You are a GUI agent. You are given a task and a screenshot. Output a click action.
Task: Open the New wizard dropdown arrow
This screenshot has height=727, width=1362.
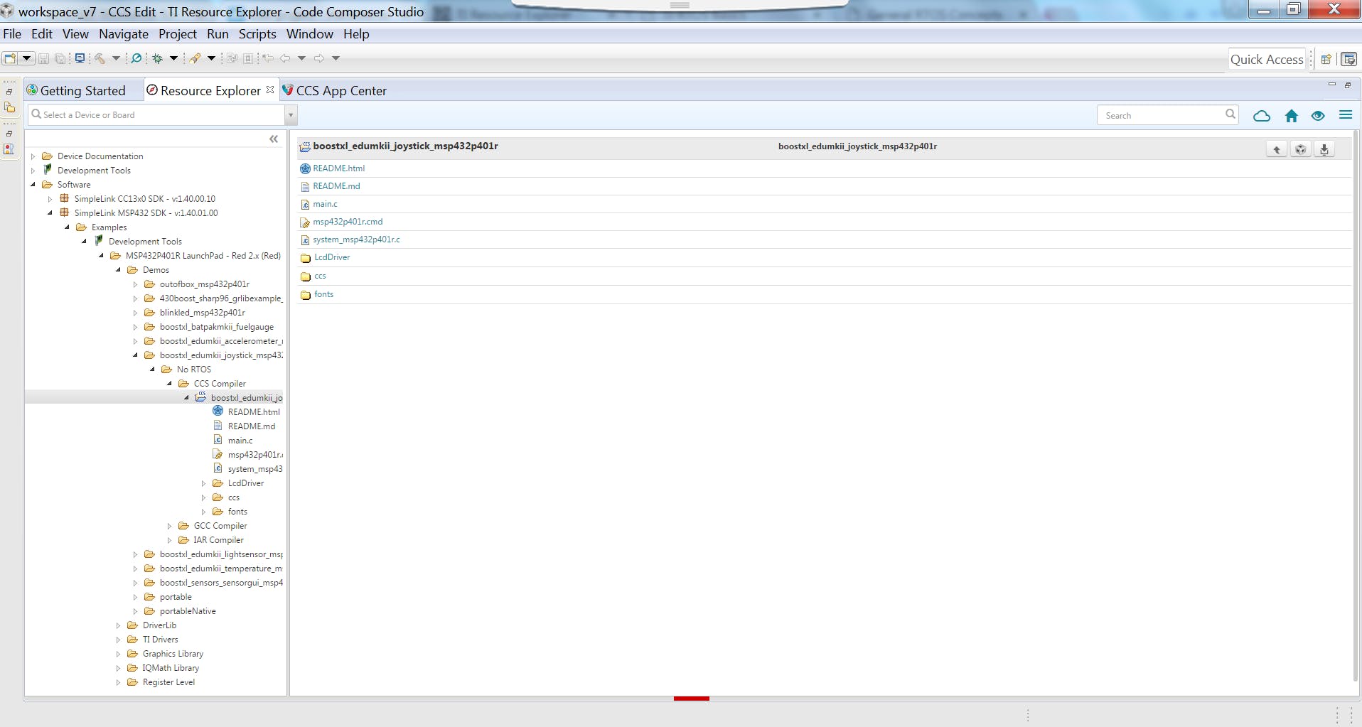pos(26,58)
